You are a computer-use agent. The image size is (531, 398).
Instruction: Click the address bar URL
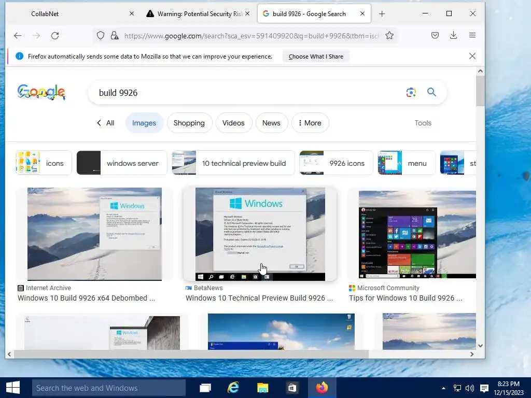click(251, 36)
